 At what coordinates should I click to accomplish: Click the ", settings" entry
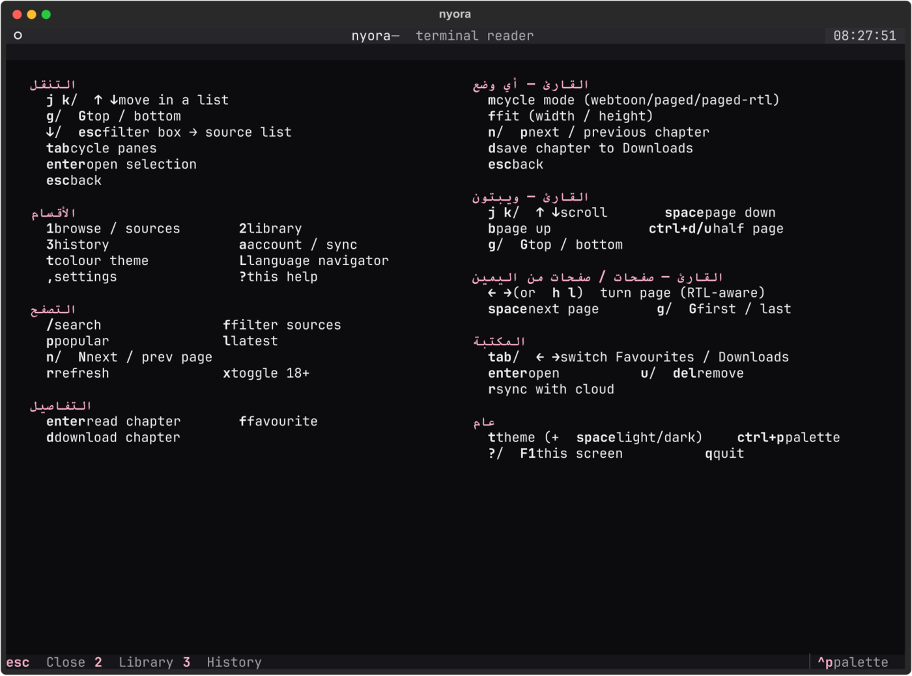point(81,277)
